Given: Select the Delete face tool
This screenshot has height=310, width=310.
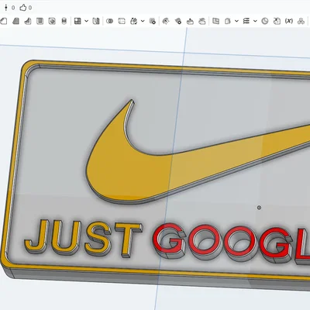Looking at the screenshot, I should pos(178,21).
